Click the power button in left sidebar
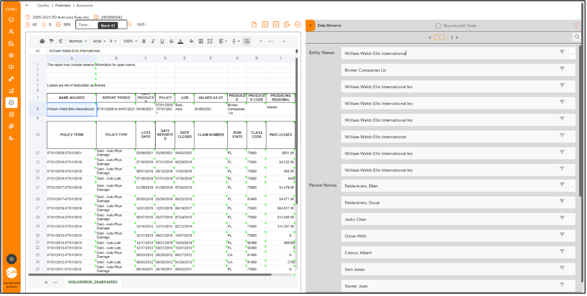 click(11, 259)
